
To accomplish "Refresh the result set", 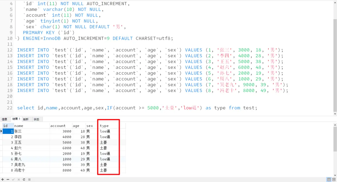I will (x=24, y=180).
